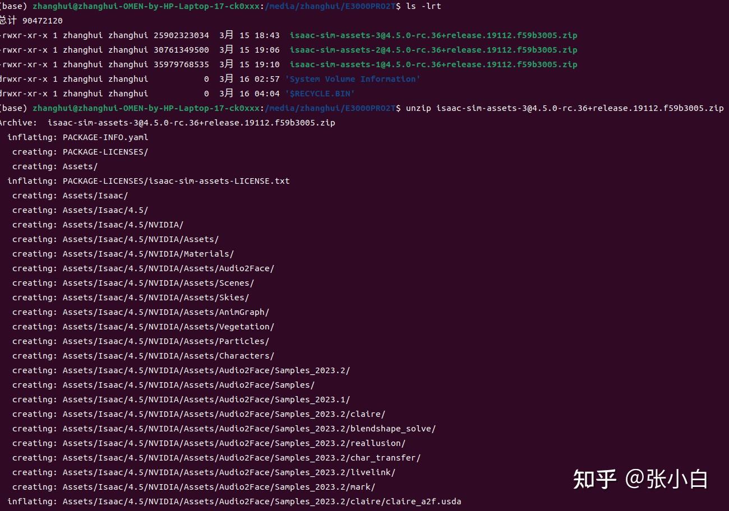Click the isaac-sim-assets-1 zip filename
This screenshot has width=729, height=511.
click(x=433, y=64)
